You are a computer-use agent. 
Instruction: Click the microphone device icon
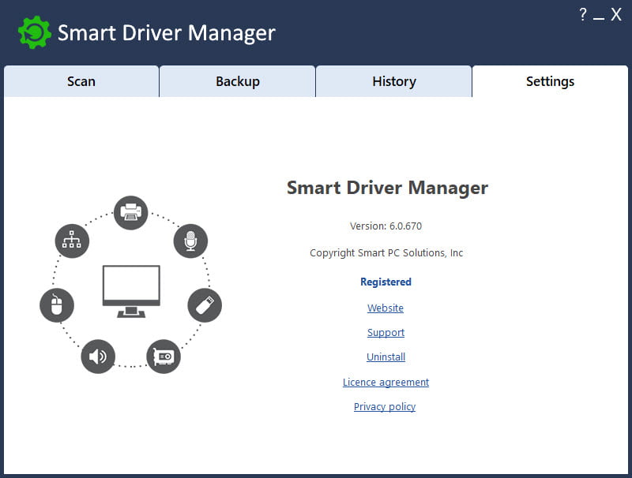[x=190, y=241]
